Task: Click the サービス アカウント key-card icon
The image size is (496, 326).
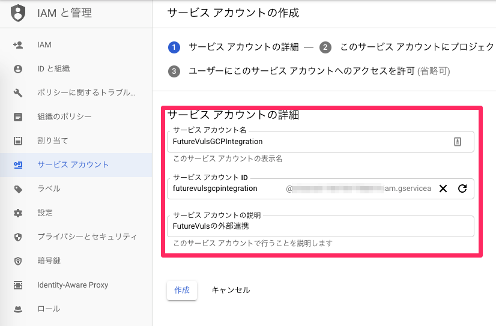Action: coord(18,165)
